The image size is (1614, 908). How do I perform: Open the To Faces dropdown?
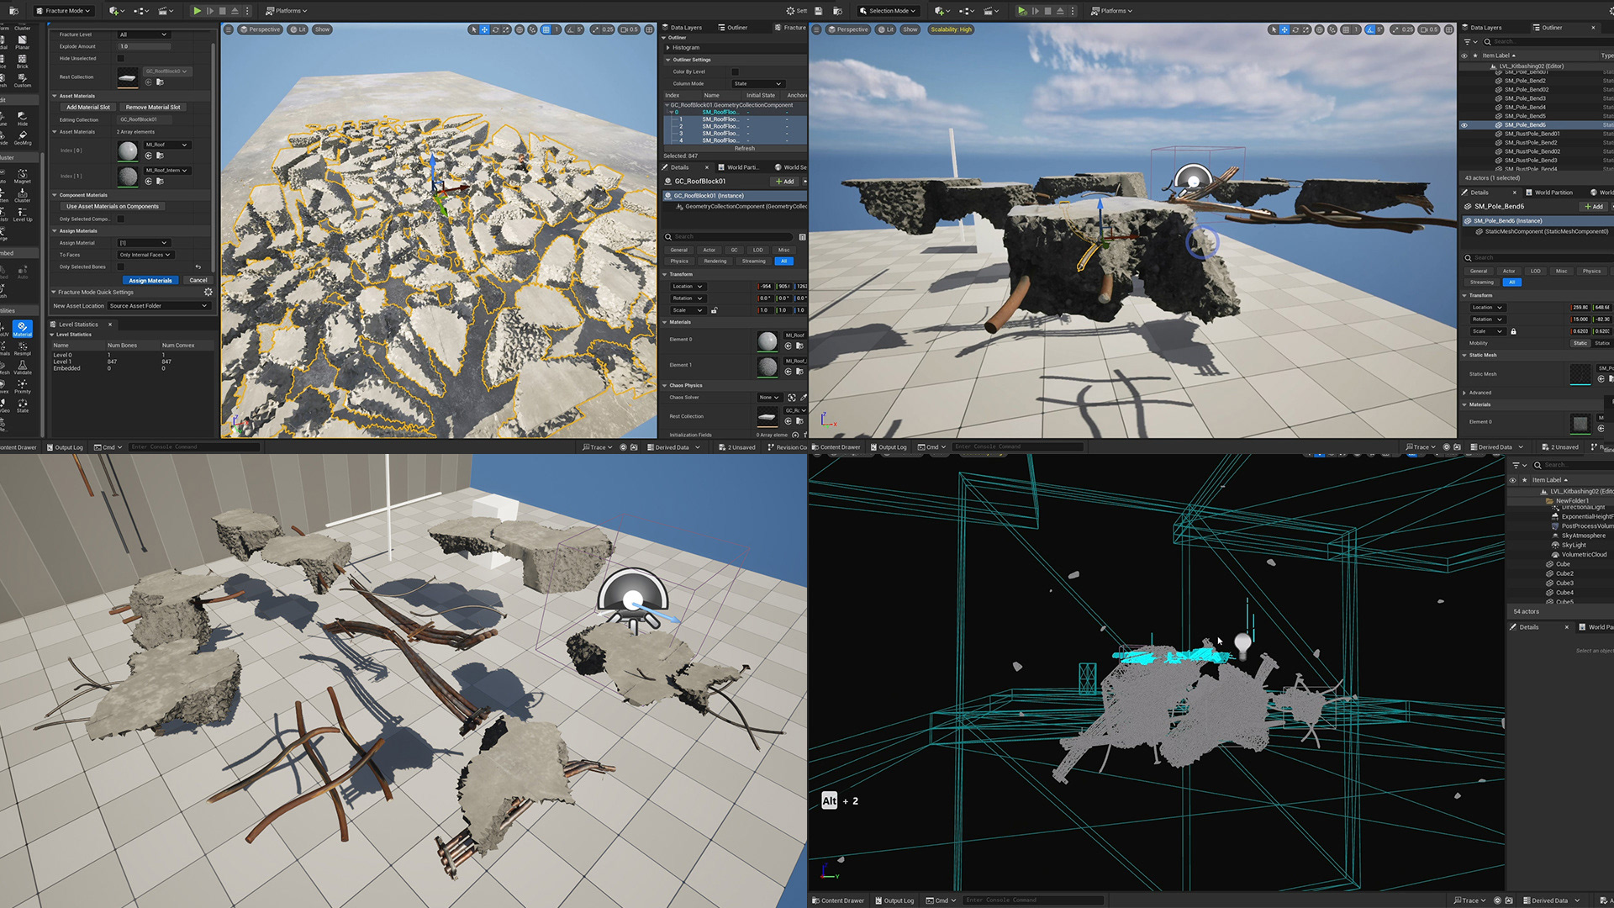click(145, 255)
